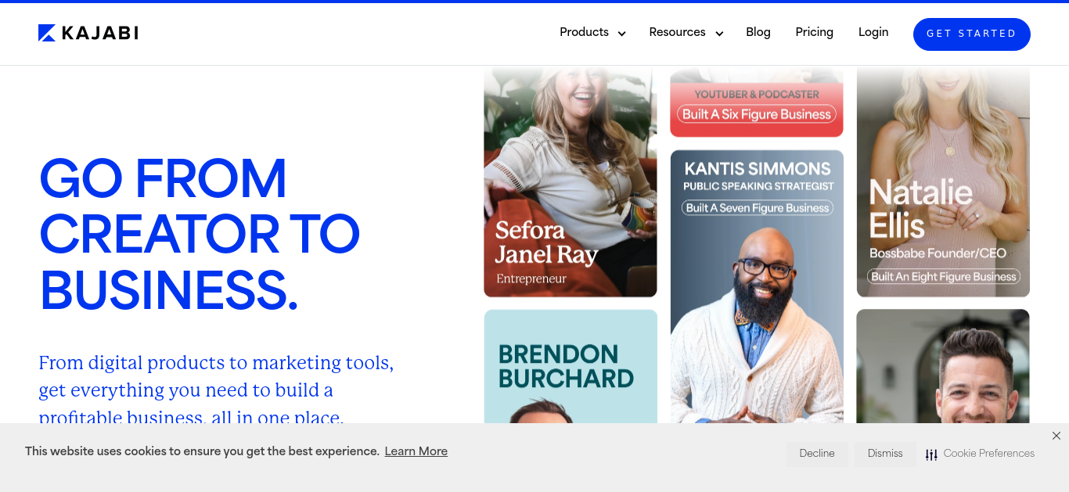The height and width of the screenshot is (492, 1069).
Task: Open the Products menu
Action: pos(585,32)
